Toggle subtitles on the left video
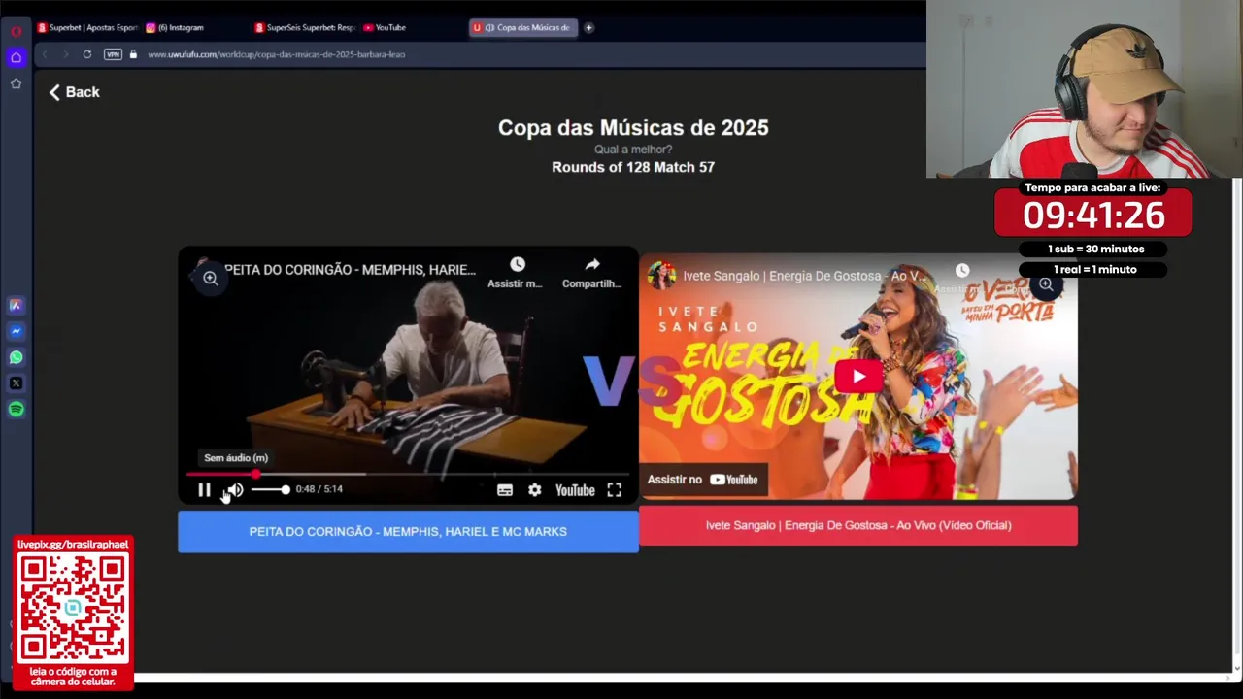Image resolution: width=1243 pixels, height=699 pixels. tap(505, 490)
